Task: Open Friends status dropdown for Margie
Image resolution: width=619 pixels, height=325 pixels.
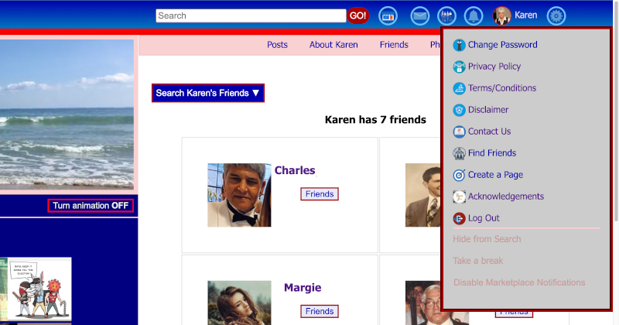Action: (320, 311)
